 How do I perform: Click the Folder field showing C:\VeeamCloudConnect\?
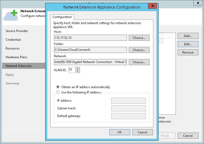pos(90,50)
